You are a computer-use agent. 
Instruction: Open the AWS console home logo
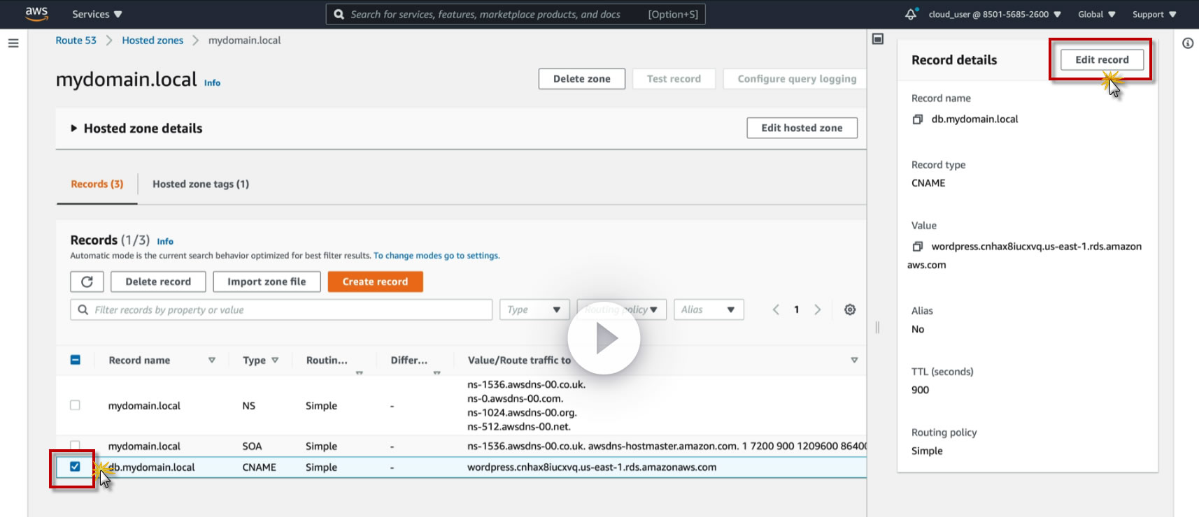pyautogui.click(x=36, y=14)
